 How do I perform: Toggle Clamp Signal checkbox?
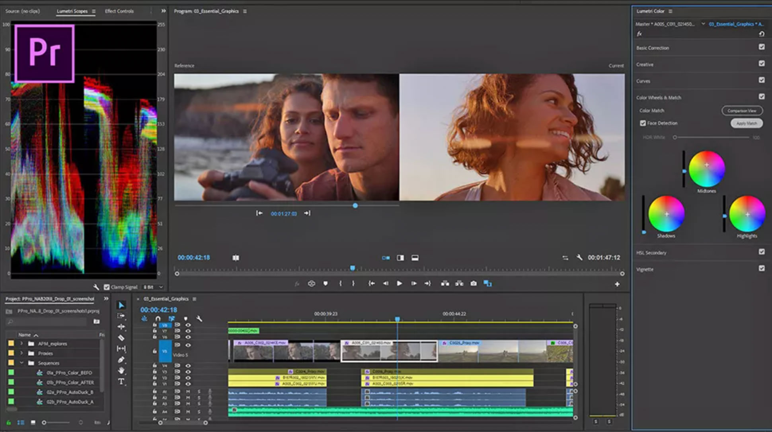pos(107,287)
